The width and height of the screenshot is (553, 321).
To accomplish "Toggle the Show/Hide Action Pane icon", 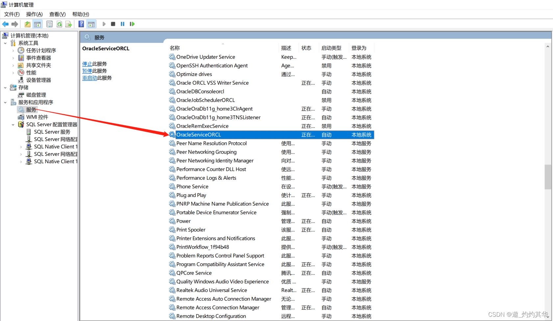I will click(x=91, y=24).
